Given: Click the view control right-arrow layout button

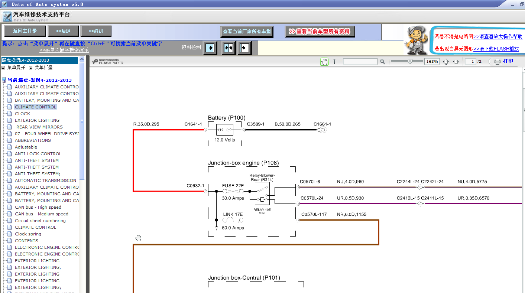Looking at the screenshot, I should 210,48.
